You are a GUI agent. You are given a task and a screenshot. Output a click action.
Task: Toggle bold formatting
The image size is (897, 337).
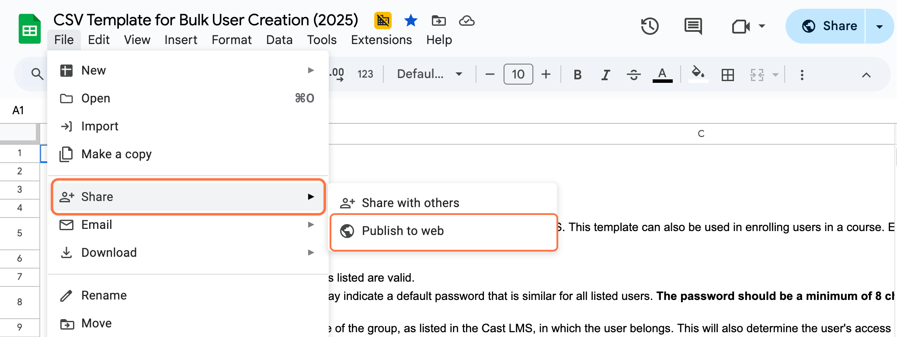point(577,75)
